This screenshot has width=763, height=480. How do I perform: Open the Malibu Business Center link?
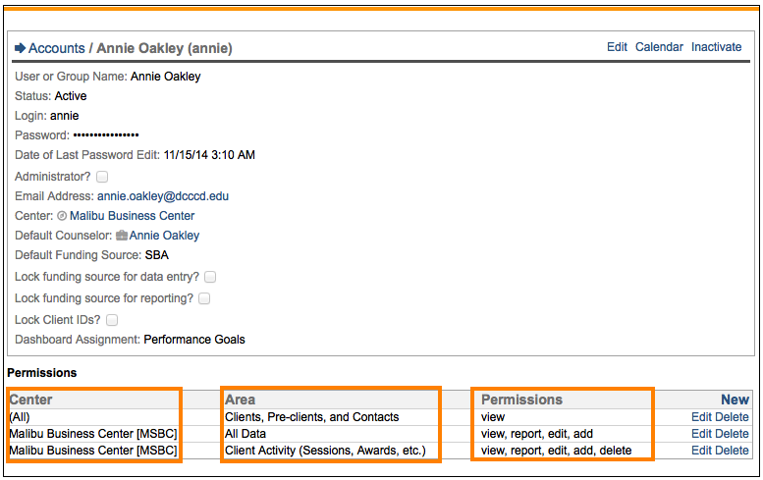pos(132,216)
